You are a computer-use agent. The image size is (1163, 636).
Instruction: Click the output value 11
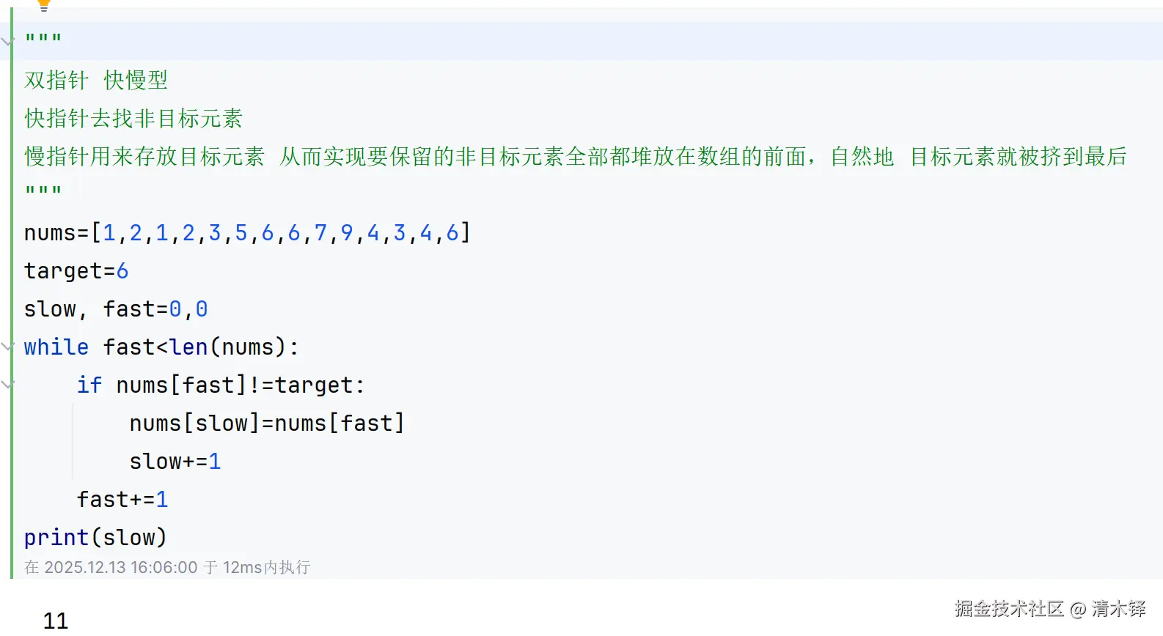[x=56, y=621]
